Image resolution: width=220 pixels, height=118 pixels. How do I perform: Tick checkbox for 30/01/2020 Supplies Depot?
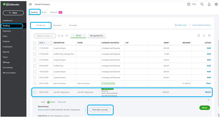35,78
